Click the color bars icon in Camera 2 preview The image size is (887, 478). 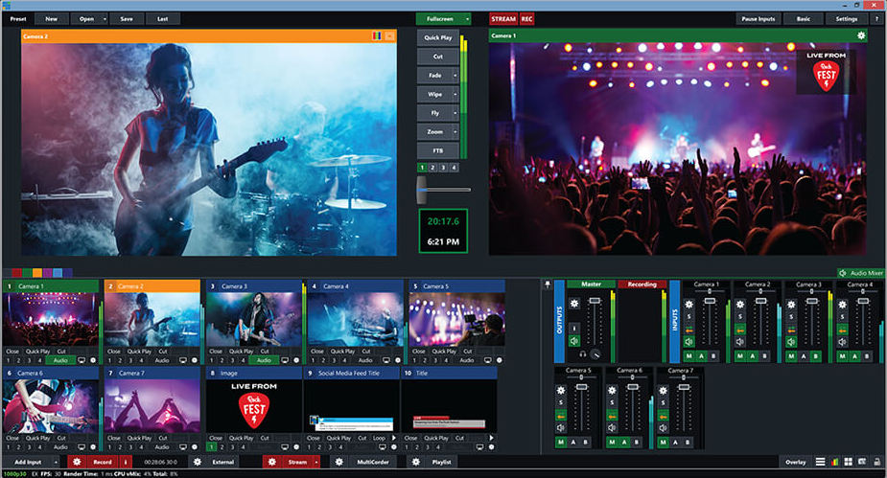tap(389, 35)
